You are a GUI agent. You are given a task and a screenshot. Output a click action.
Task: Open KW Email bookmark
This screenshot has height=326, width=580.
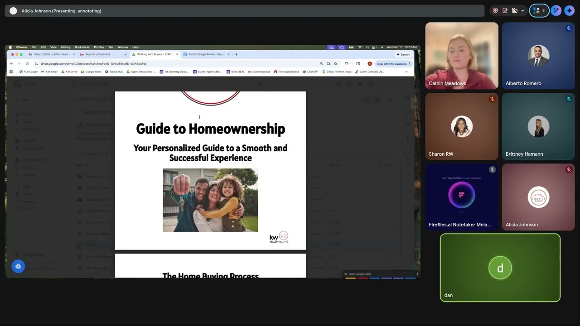(49, 72)
